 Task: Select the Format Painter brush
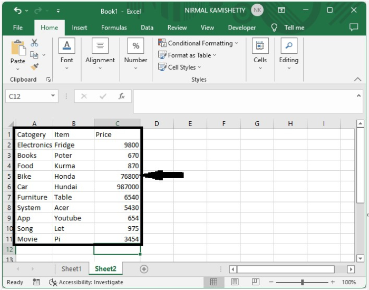pos(34,66)
